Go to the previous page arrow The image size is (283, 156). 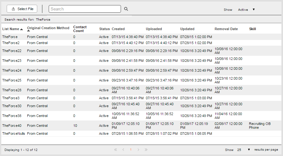click(x=123, y=150)
